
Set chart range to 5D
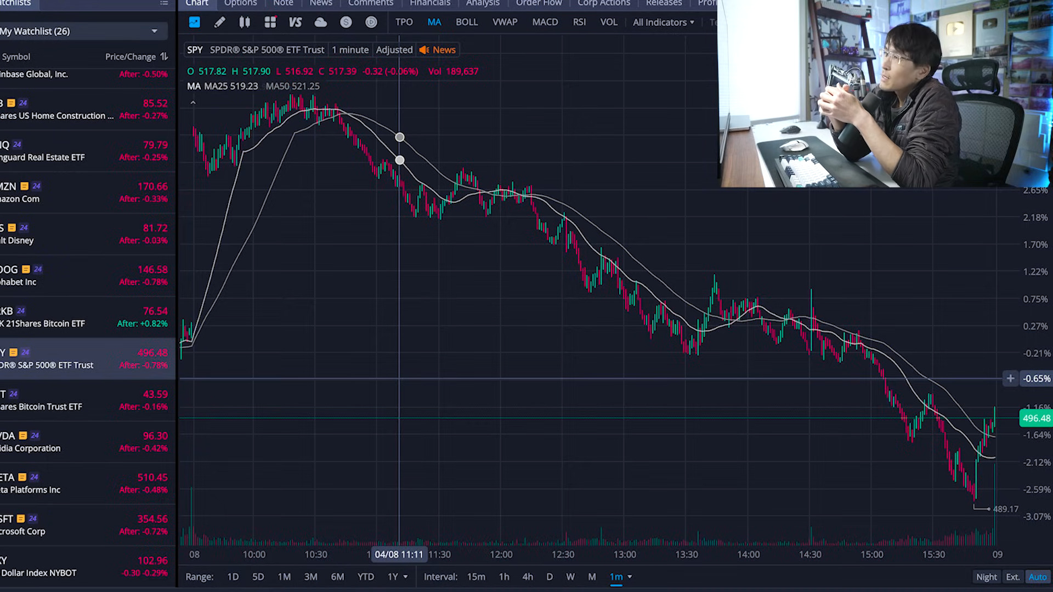tap(258, 577)
